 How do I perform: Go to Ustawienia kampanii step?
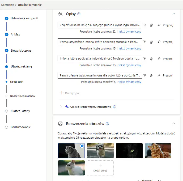coord(24,18)
